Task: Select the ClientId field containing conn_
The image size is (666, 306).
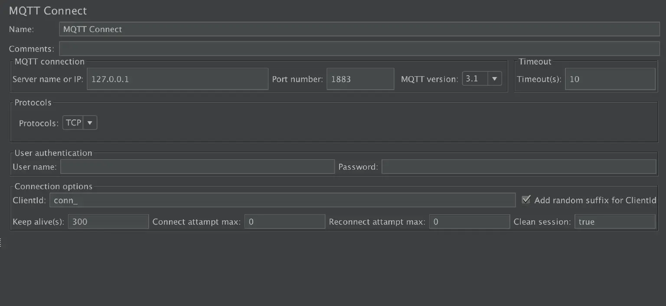Action: point(282,200)
